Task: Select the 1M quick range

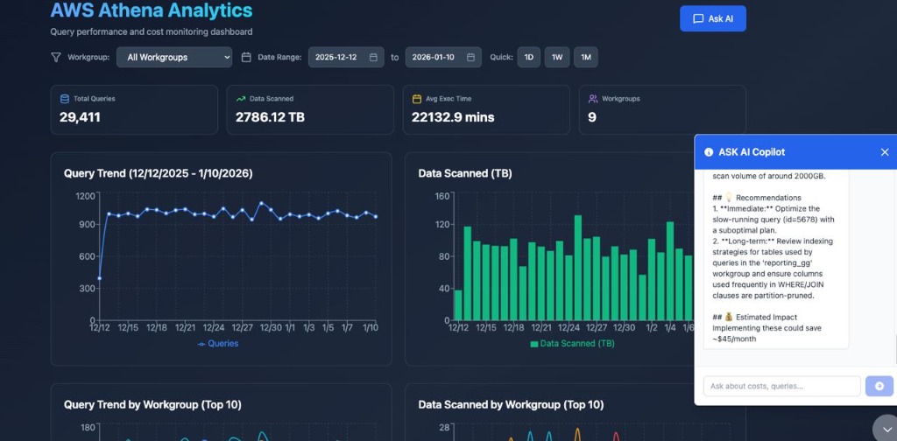Action: coord(586,57)
